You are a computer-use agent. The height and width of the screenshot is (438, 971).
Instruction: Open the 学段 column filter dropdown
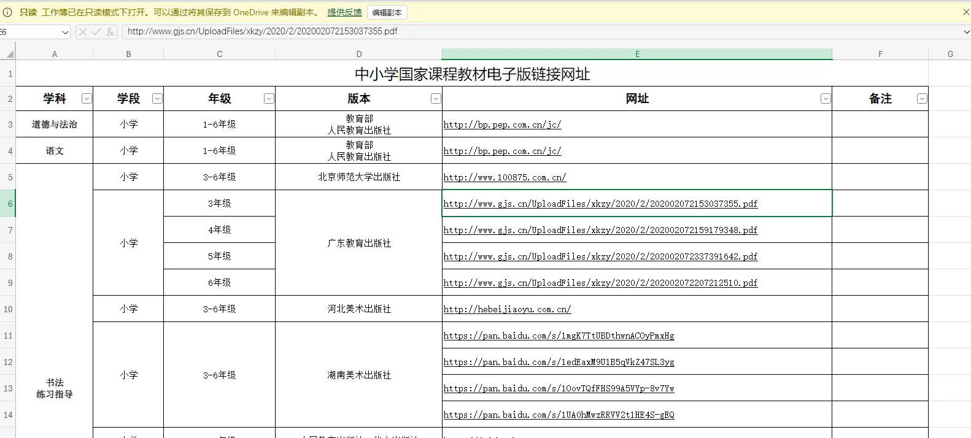pyautogui.click(x=157, y=99)
